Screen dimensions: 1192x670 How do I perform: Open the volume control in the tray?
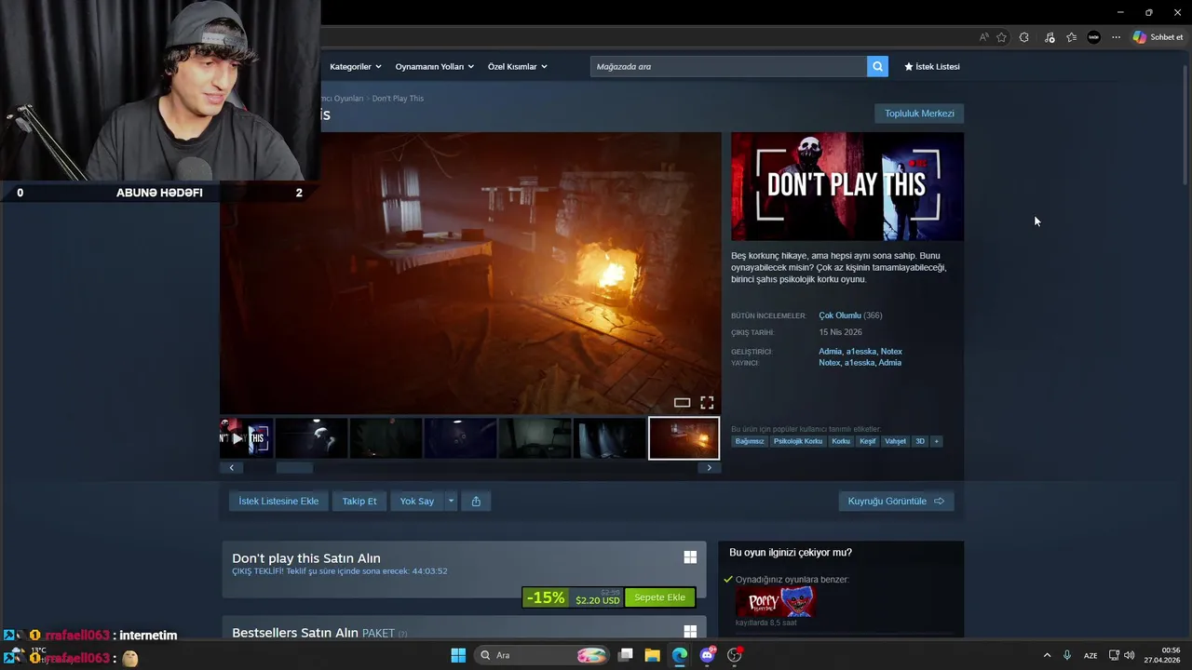pyautogui.click(x=1130, y=655)
